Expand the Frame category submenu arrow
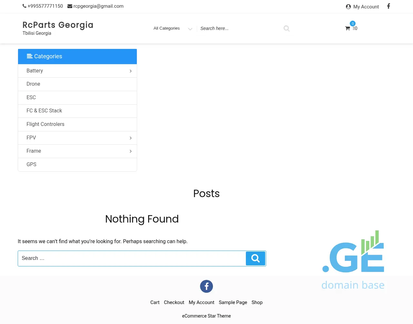 coord(131,151)
